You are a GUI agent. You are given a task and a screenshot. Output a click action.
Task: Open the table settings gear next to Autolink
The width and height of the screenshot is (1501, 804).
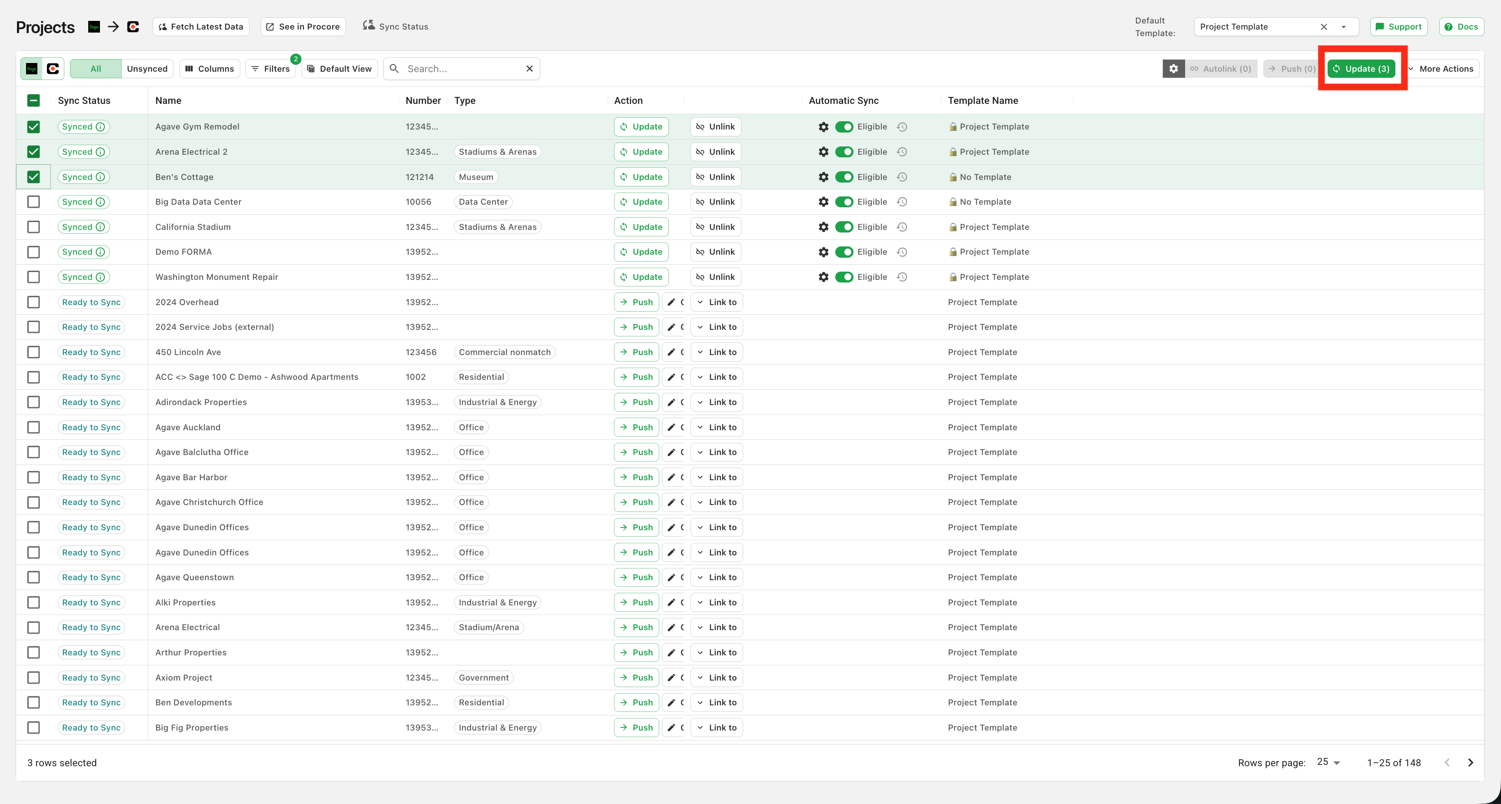[1173, 69]
